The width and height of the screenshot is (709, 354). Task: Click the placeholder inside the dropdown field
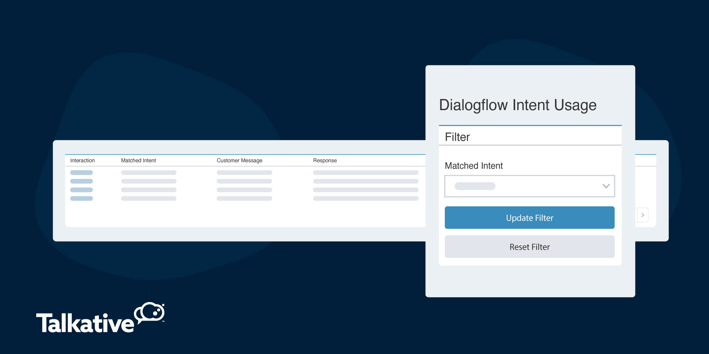point(475,185)
